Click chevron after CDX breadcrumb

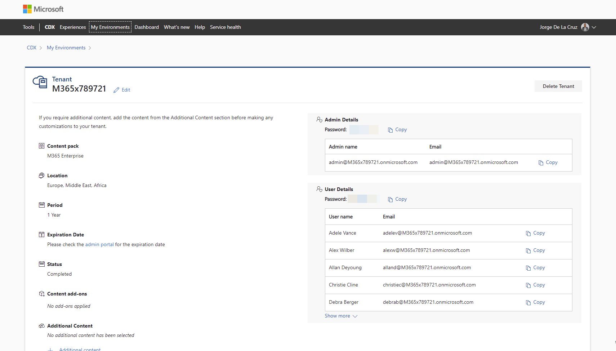[x=41, y=48]
